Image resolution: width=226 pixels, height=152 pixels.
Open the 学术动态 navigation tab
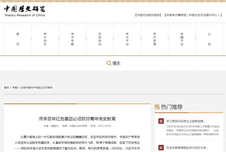point(45,39)
